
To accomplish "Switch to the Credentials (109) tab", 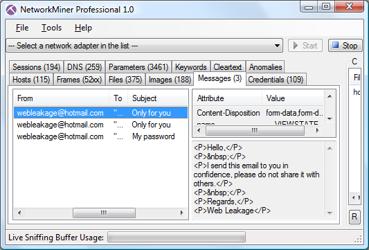I will [276, 80].
